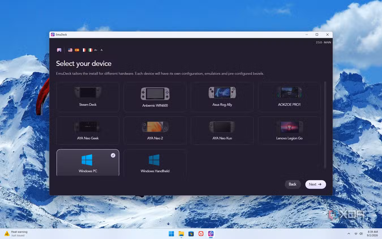
Task: Open File Explorer from the taskbar
Action: tap(181, 234)
